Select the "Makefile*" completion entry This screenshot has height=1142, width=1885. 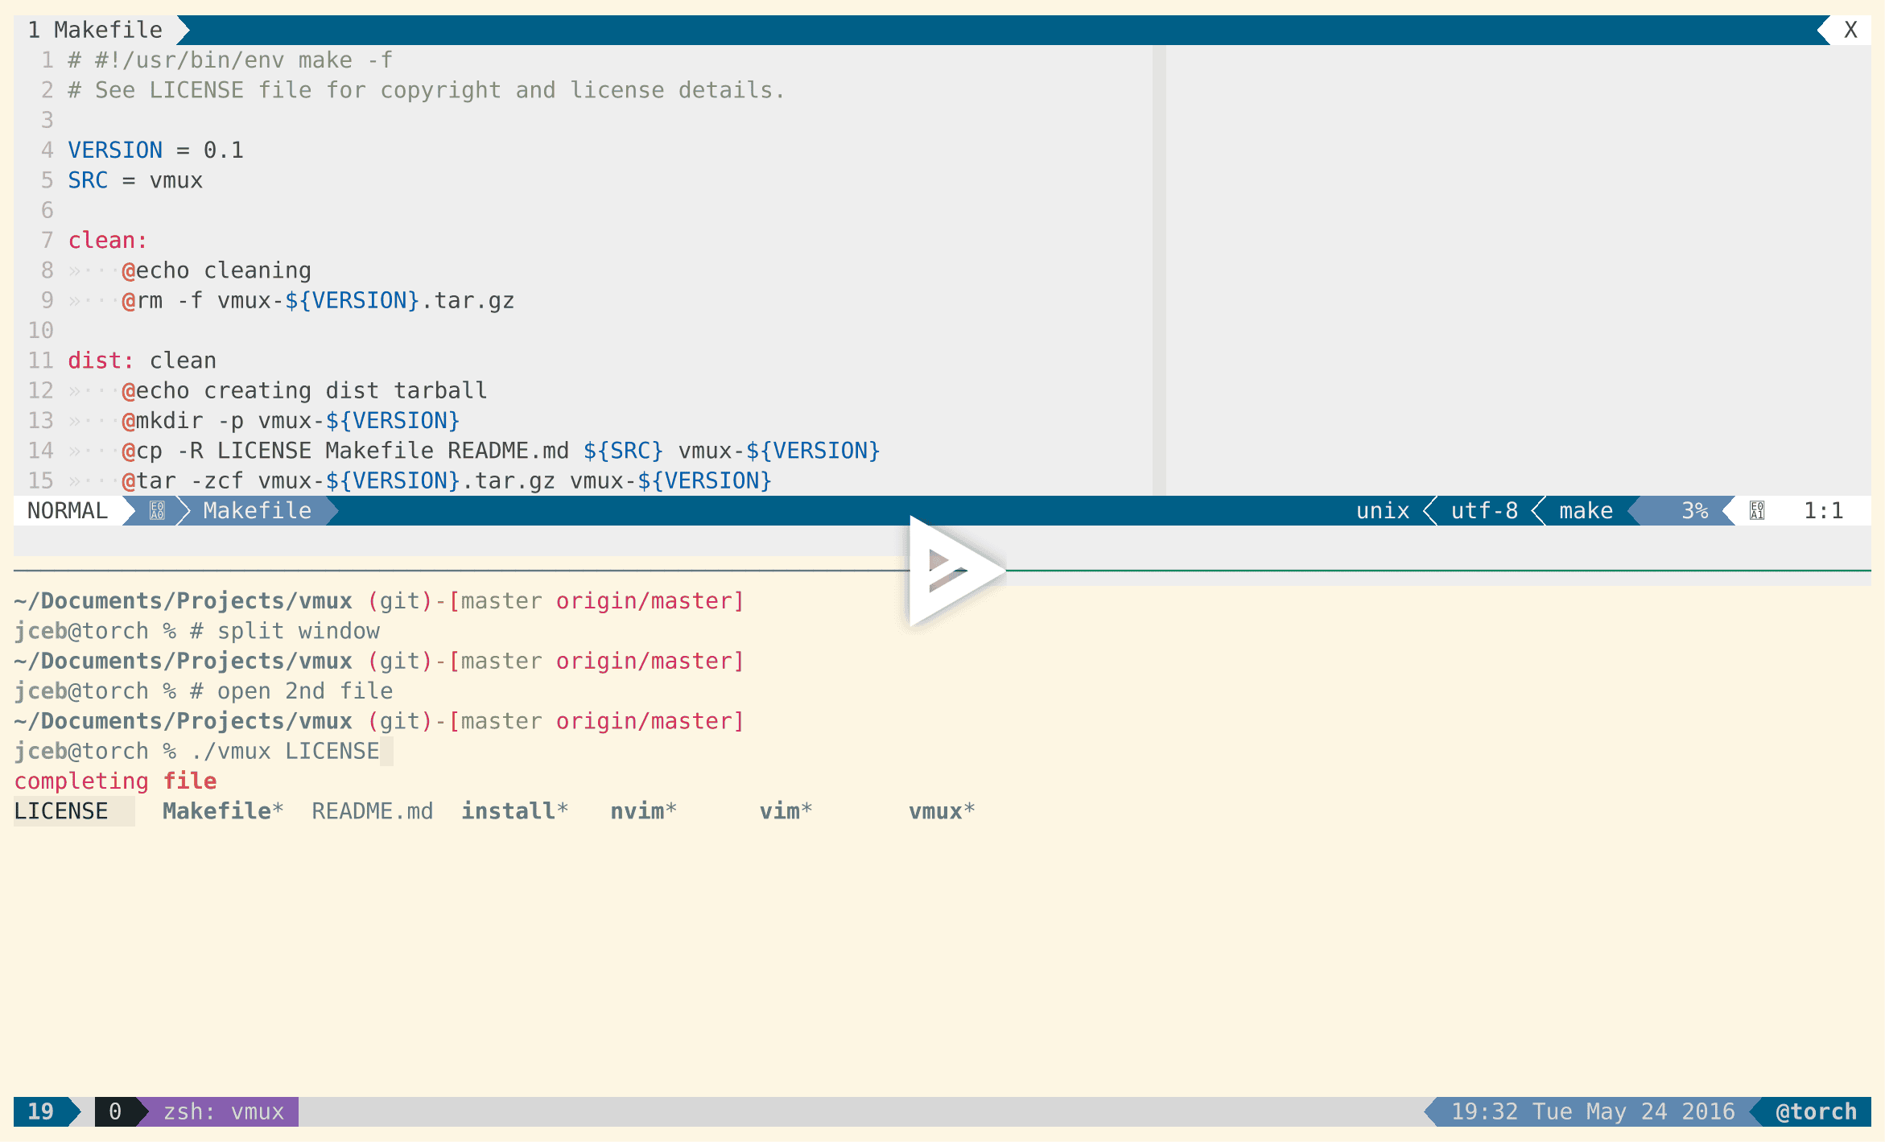coord(222,810)
